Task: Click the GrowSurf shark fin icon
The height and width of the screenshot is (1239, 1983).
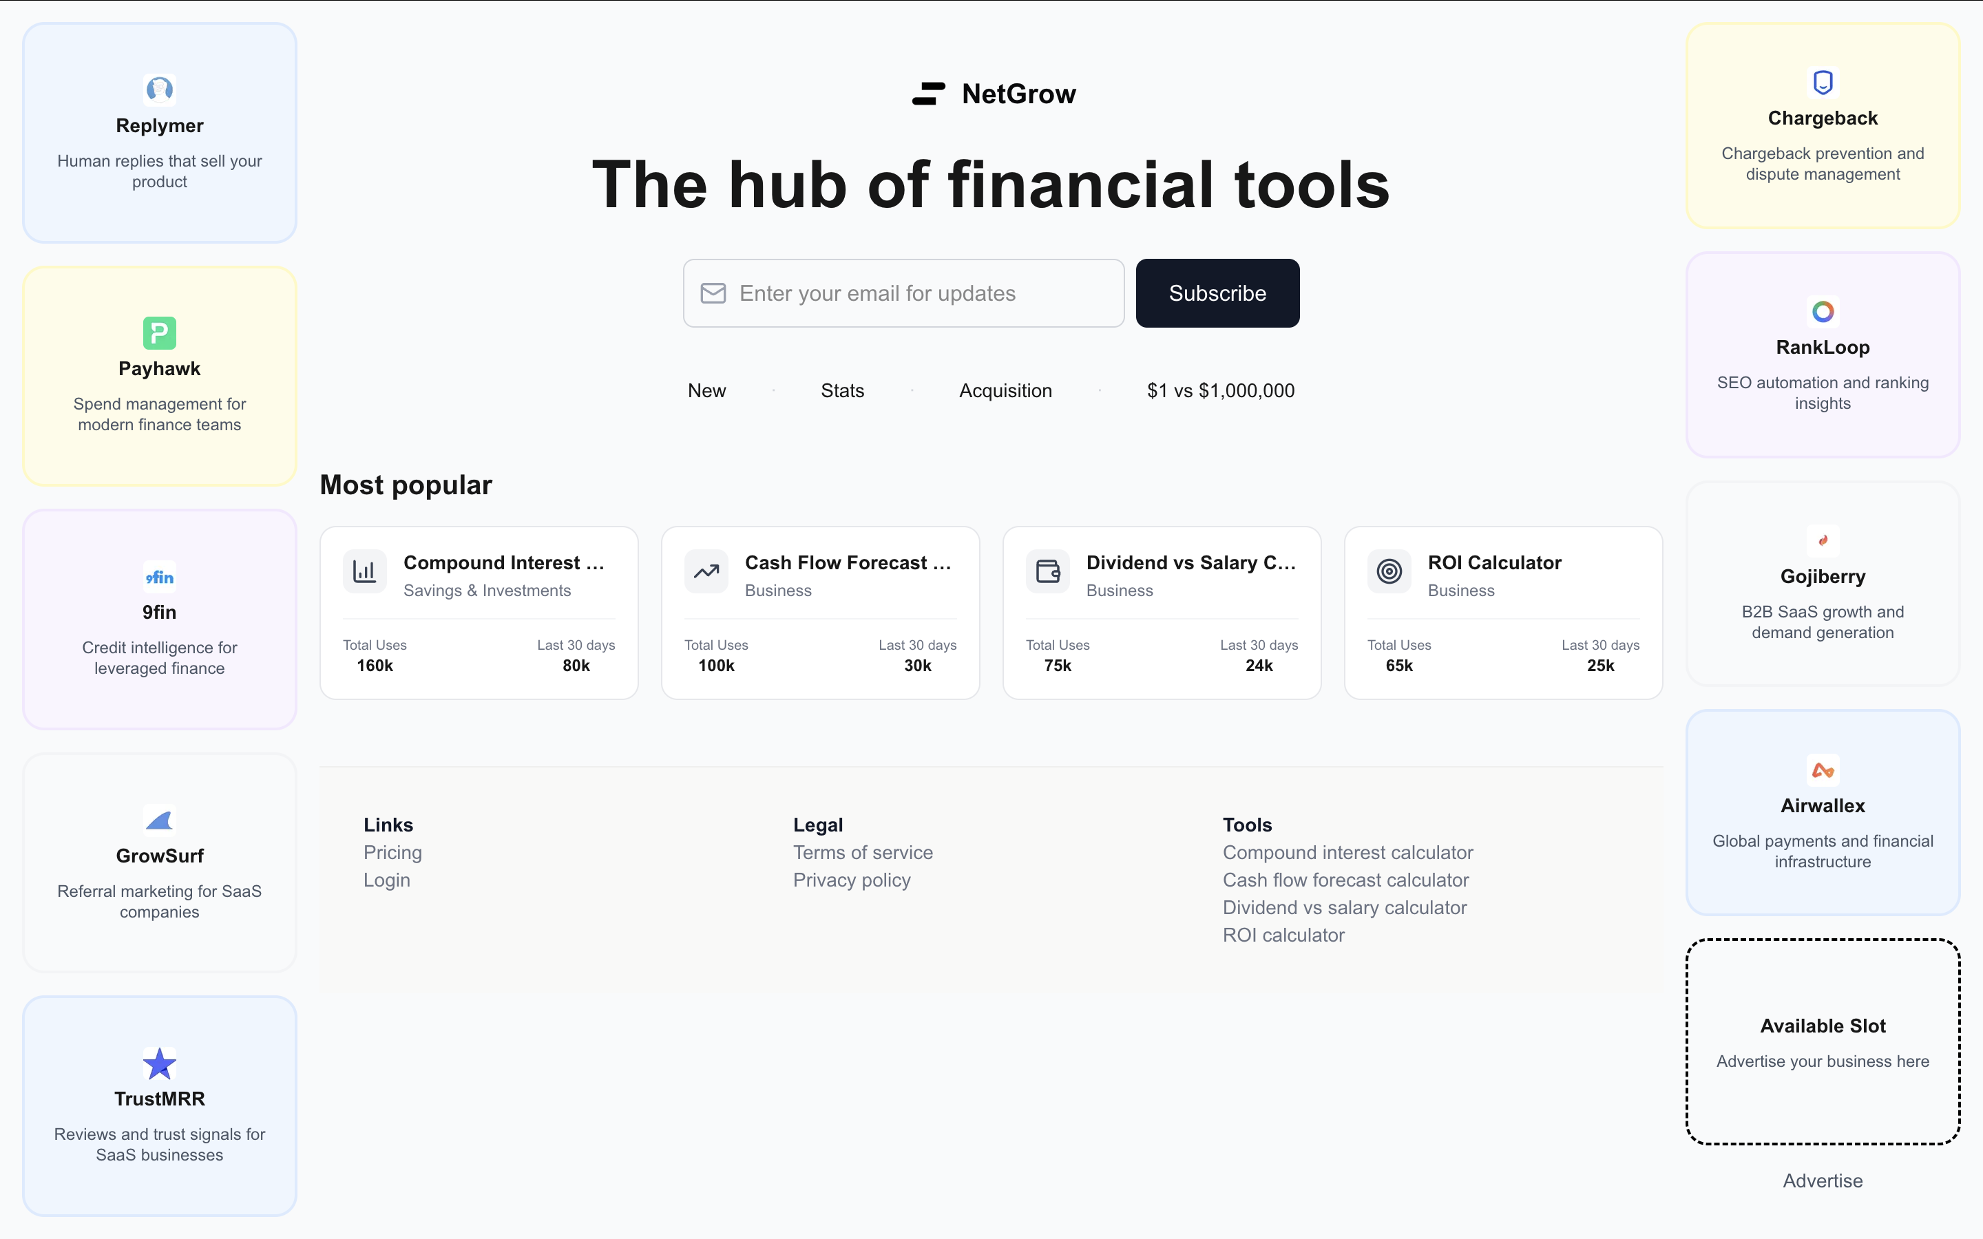Action: (x=159, y=819)
